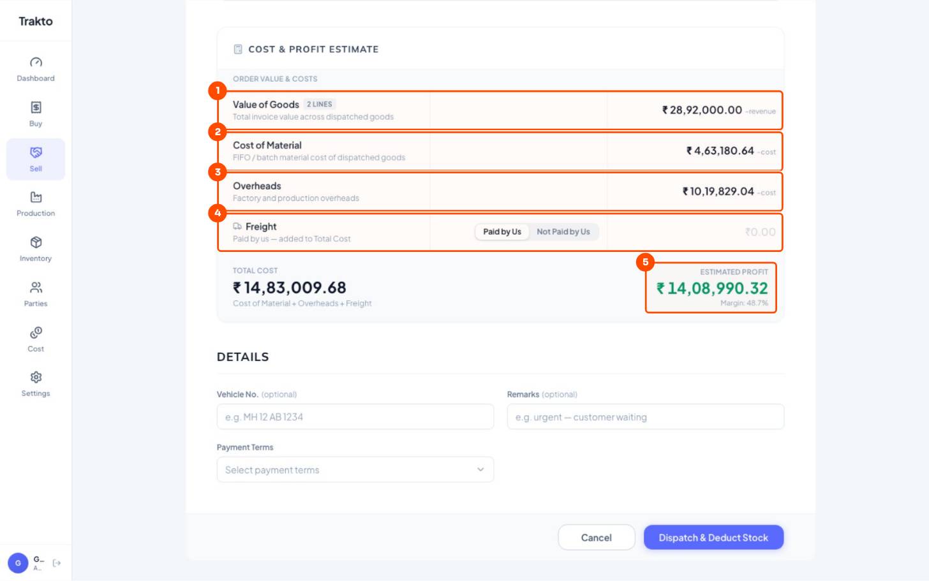
Task: Open the Production factory icon
Action: [36, 197]
